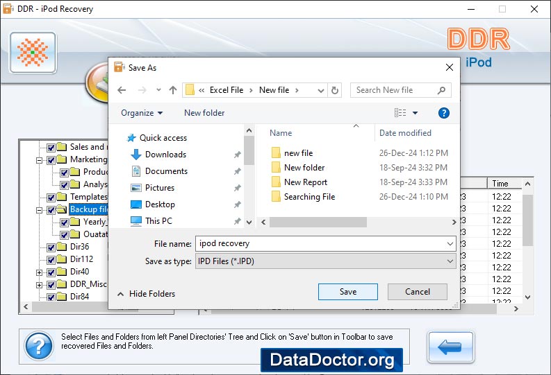Uncheck the Sales and folder checkbox

51,147
